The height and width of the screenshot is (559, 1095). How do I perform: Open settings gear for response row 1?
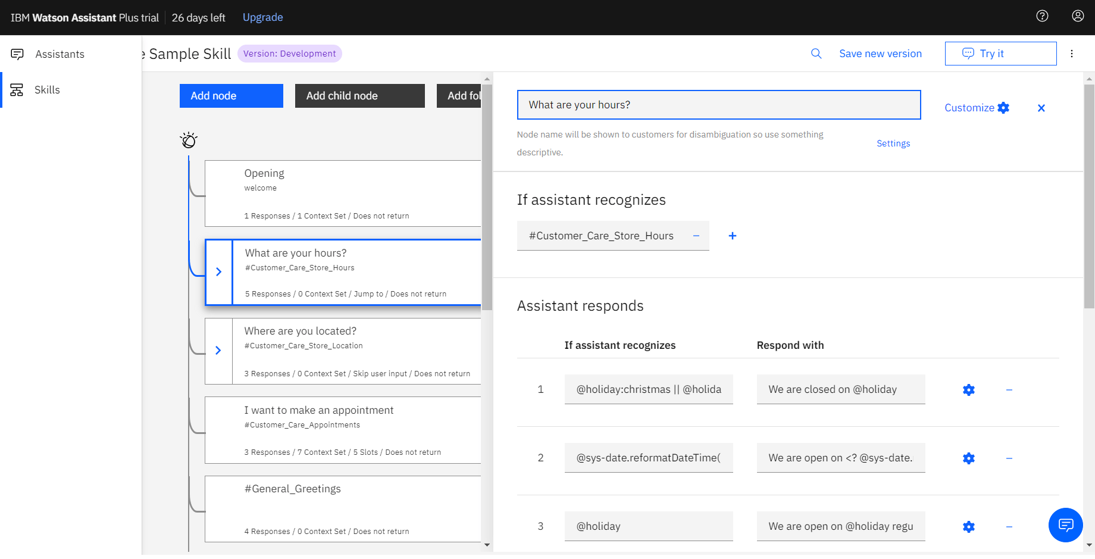pyautogui.click(x=968, y=390)
